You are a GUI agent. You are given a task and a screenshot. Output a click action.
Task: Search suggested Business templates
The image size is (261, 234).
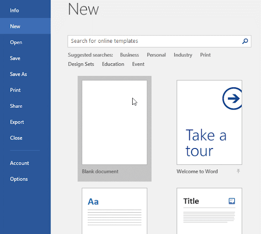tap(129, 55)
